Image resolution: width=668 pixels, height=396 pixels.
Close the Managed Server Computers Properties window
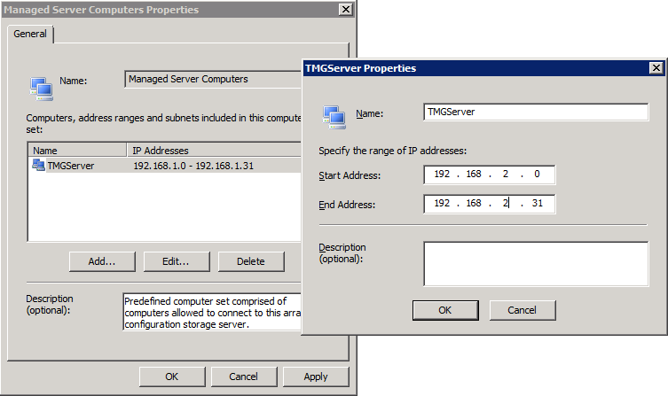[345, 9]
